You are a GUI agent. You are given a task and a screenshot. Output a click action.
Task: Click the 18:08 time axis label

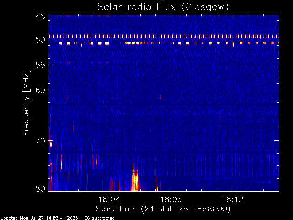pos(171,199)
